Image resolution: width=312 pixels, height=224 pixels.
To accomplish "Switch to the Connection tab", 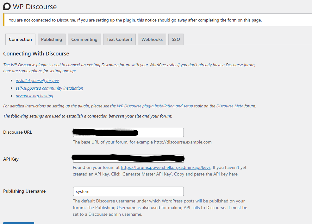I will [20, 39].
